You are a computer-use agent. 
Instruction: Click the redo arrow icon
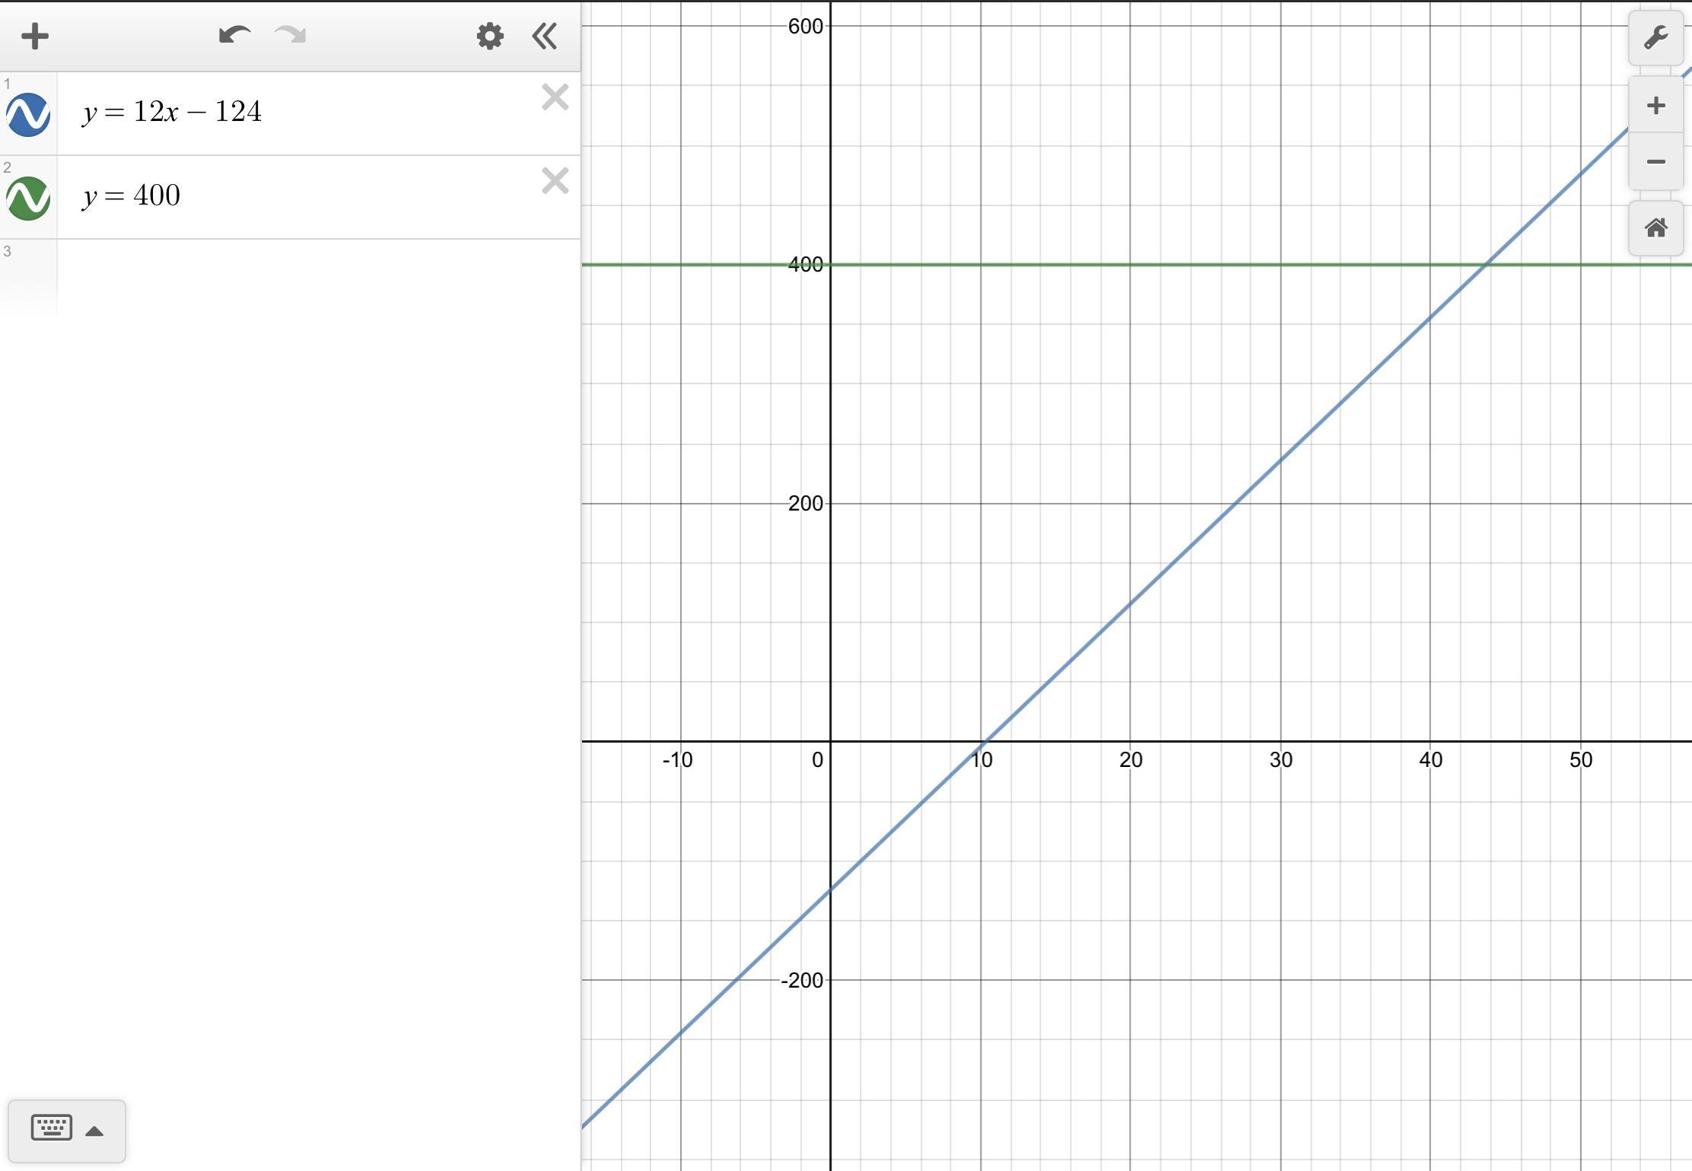pos(290,35)
